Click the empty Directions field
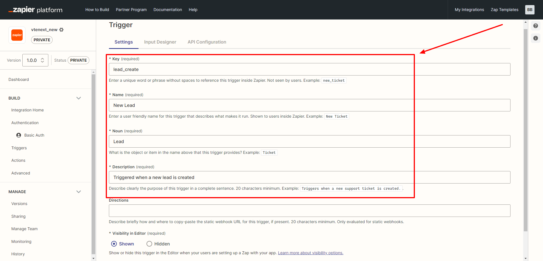The height and width of the screenshot is (261, 543). pyautogui.click(x=310, y=211)
